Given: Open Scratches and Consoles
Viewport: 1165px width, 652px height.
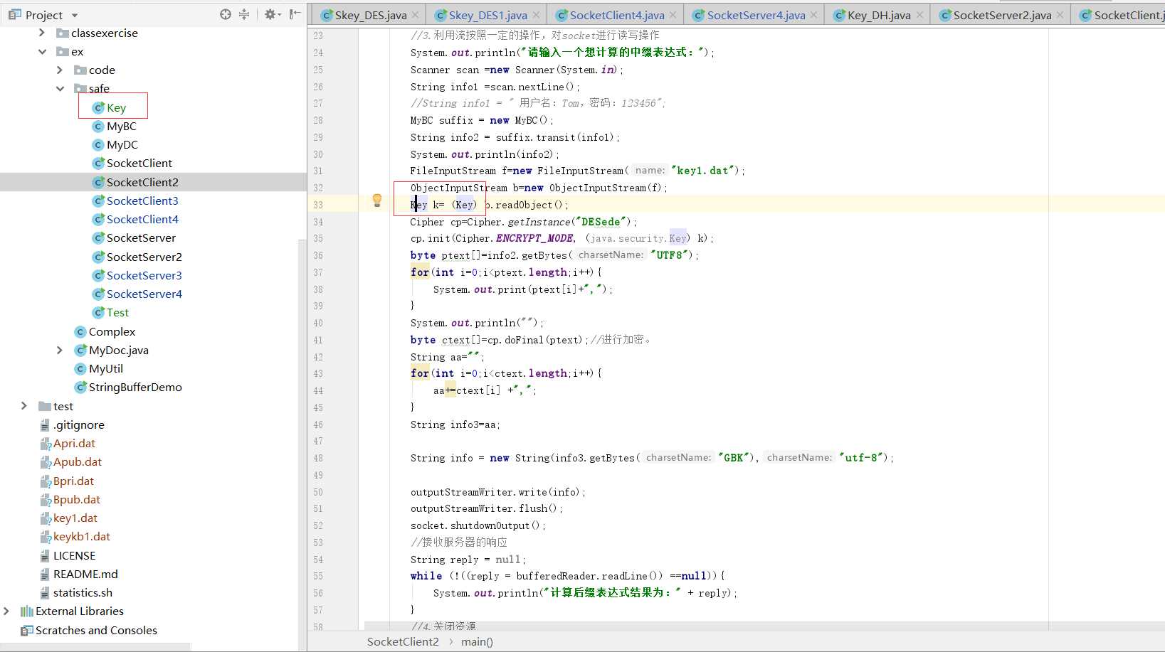Looking at the screenshot, I should [96, 630].
